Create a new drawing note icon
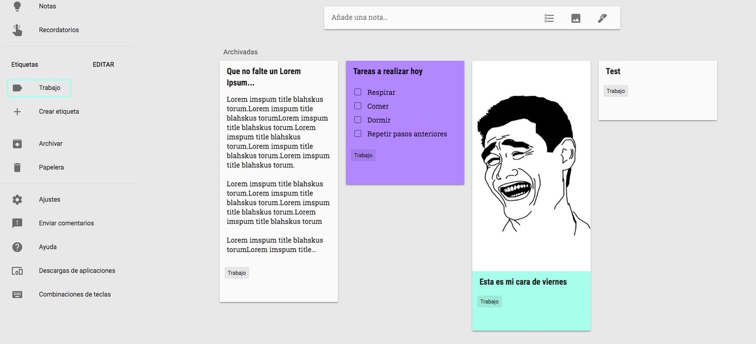 click(x=602, y=18)
